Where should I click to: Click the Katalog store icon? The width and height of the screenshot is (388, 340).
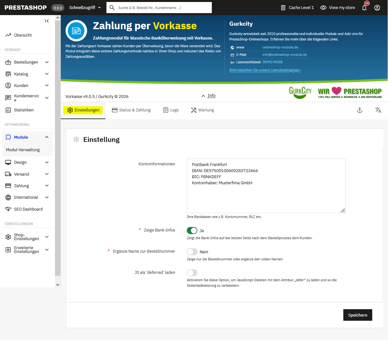pos(8,74)
